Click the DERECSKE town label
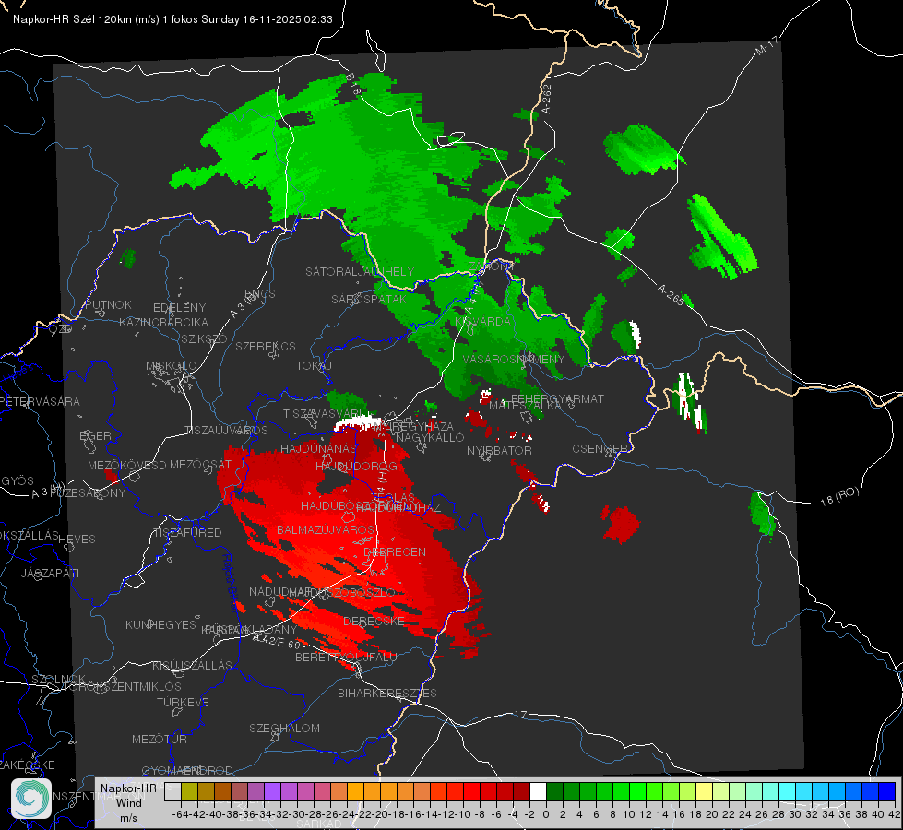Image resolution: width=903 pixels, height=830 pixels. [374, 622]
